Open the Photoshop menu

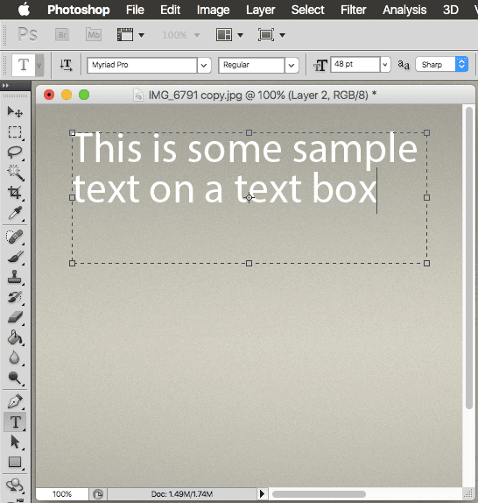coord(79,10)
